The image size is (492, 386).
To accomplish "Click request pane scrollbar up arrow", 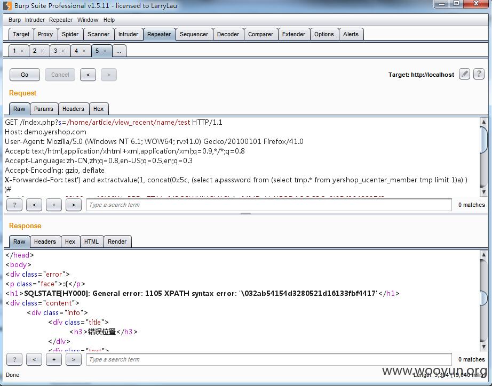I will (484, 122).
